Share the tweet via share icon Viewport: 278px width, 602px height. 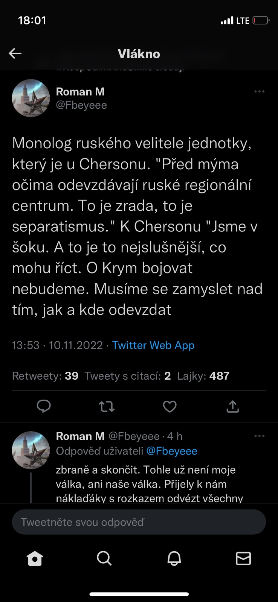coord(233,406)
